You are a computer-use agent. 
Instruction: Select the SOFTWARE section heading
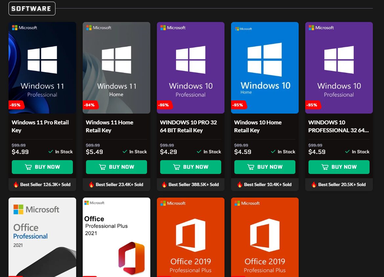32,9
